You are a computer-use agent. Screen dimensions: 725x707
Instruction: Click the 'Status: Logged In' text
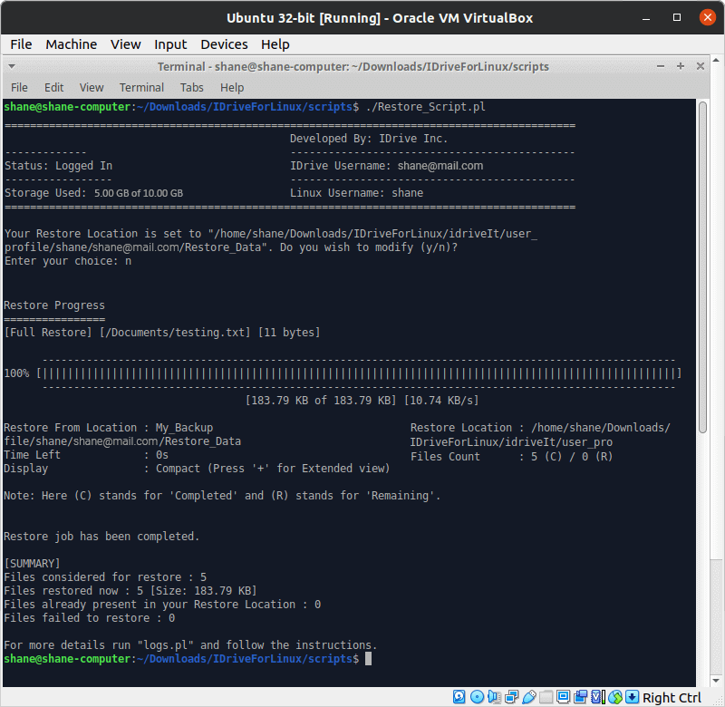58,166
